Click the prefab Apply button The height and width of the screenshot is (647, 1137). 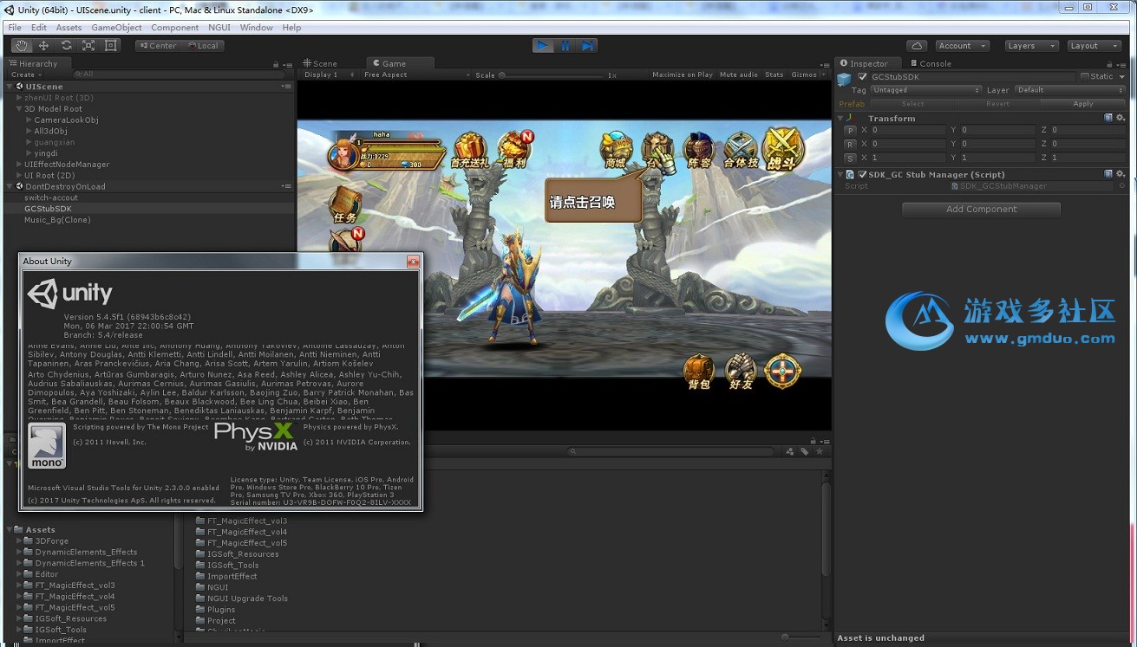coord(1083,104)
